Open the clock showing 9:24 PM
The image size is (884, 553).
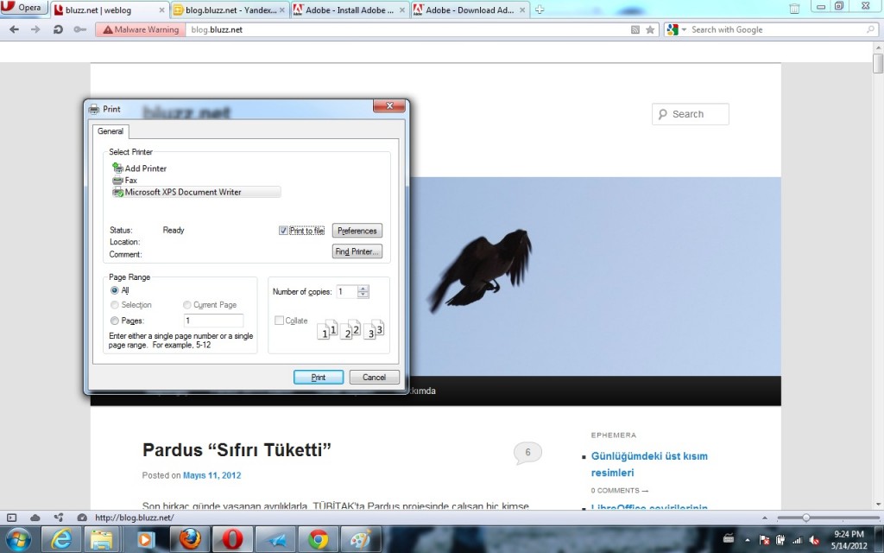tap(849, 540)
